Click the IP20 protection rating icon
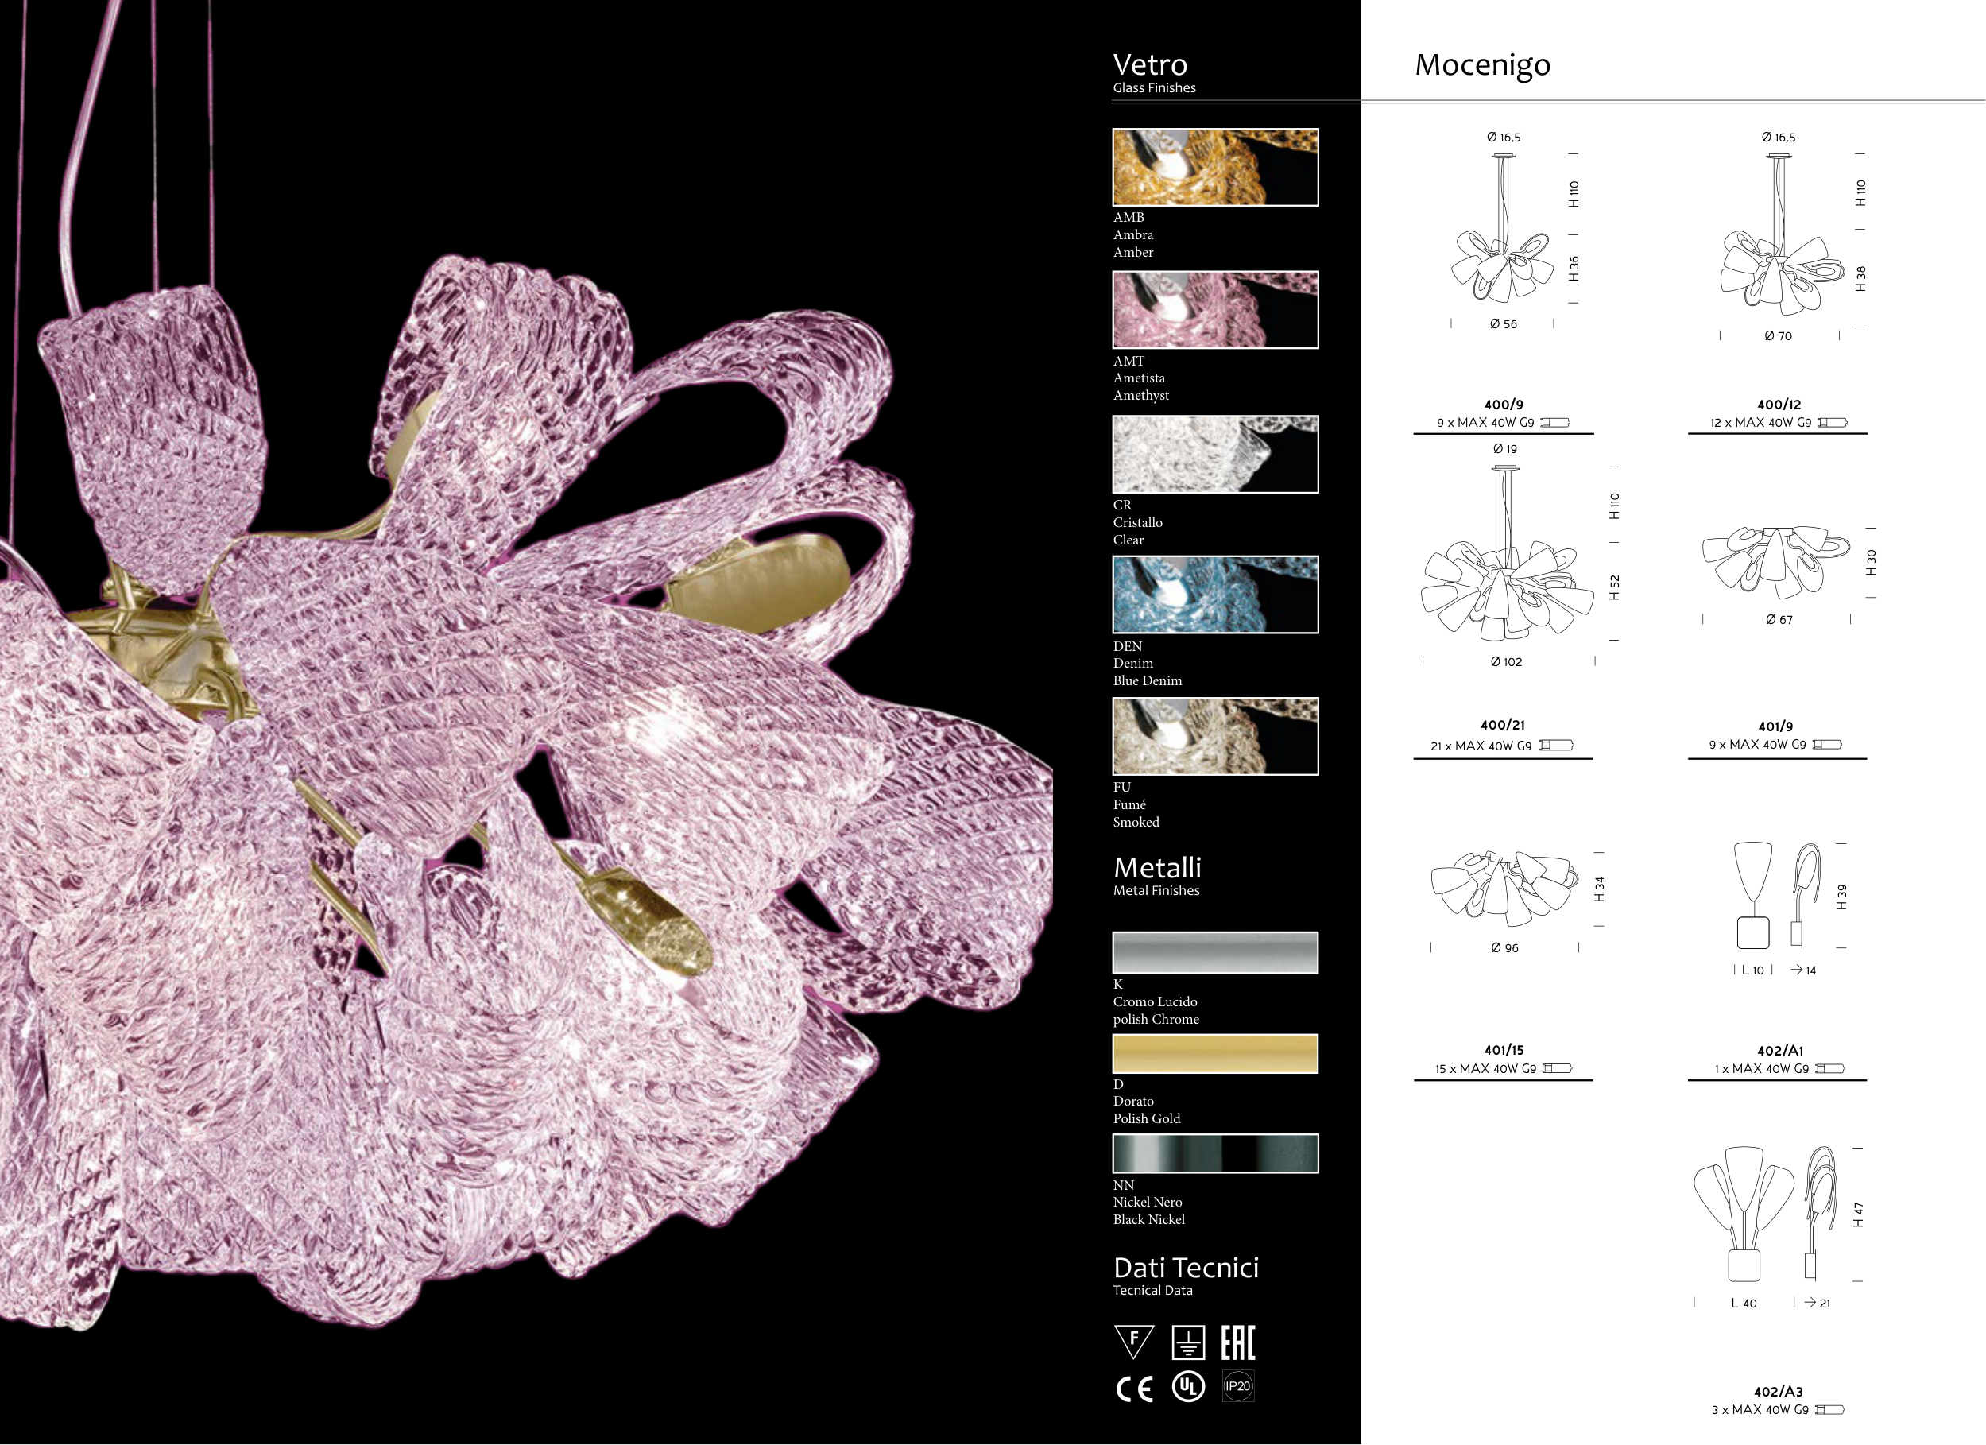1986x1445 pixels. click(x=1238, y=1386)
